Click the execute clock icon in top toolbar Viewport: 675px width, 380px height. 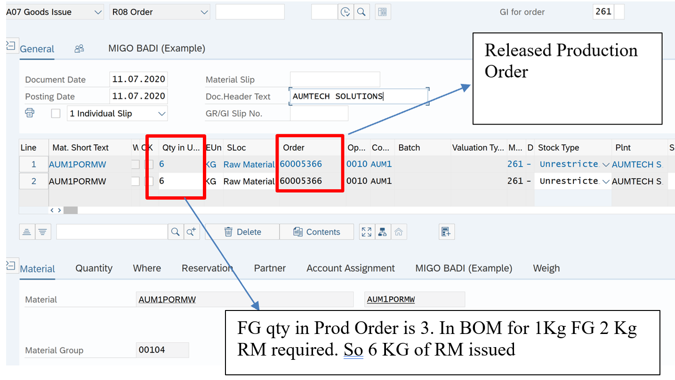click(x=346, y=12)
